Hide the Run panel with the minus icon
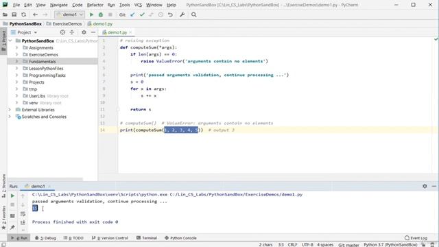 click(x=434, y=186)
